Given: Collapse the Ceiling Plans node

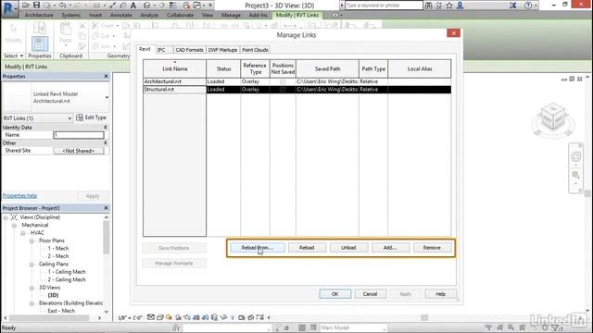Looking at the screenshot, I should click(32, 265).
